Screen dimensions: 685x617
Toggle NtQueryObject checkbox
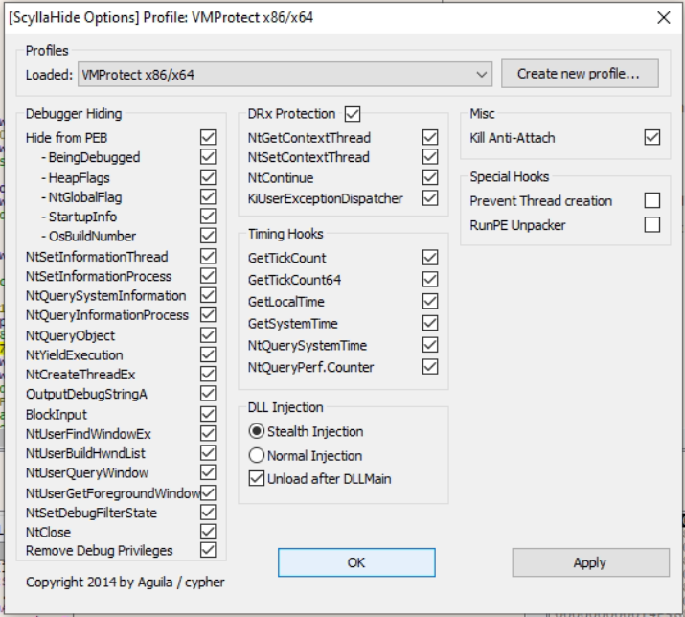(x=208, y=335)
